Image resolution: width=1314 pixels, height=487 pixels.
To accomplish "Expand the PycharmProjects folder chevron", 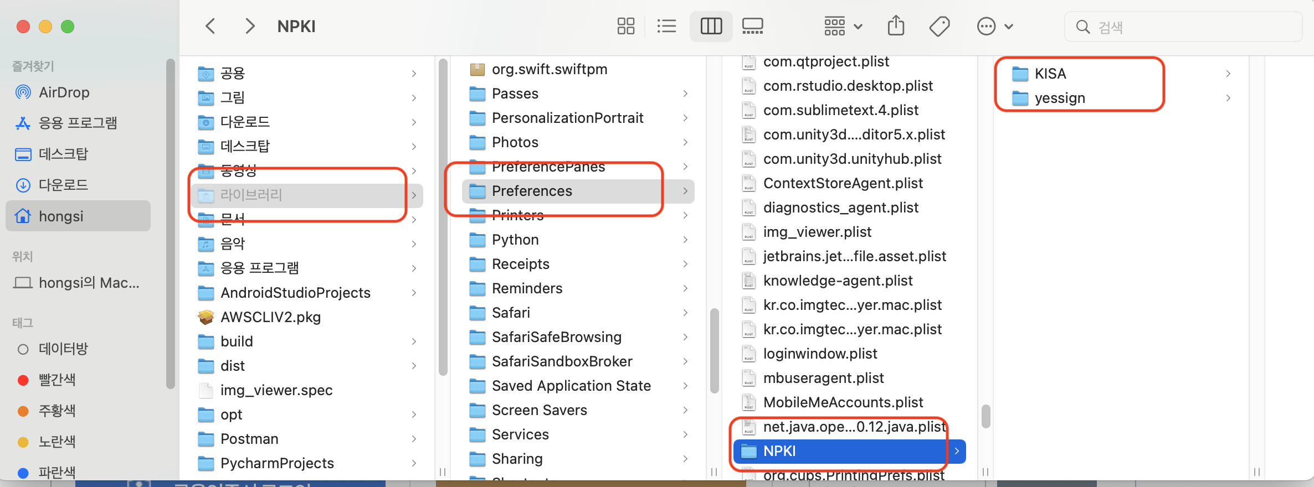I will coord(414,463).
